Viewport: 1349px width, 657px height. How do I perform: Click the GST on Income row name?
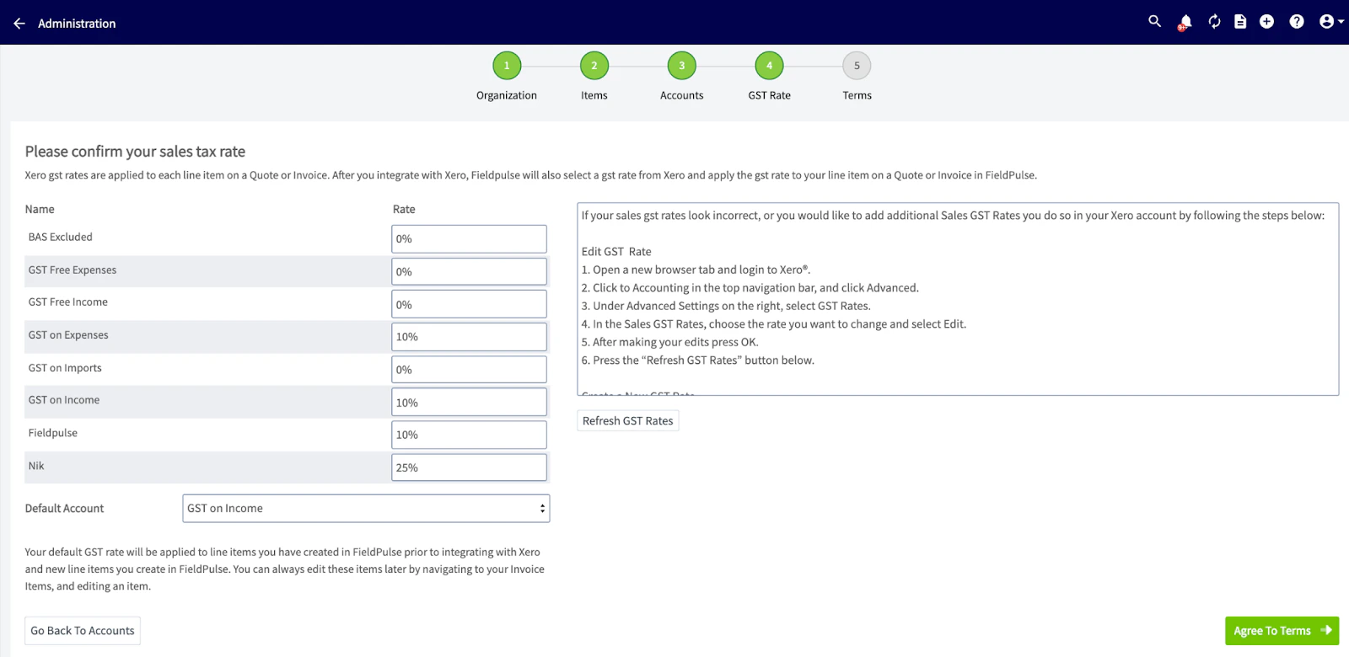click(64, 400)
